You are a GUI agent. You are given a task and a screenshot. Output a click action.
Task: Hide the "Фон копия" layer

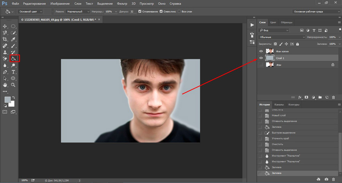point(261,51)
